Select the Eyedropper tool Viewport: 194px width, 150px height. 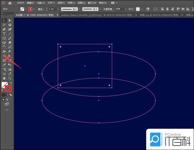click(x=4, y=65)
